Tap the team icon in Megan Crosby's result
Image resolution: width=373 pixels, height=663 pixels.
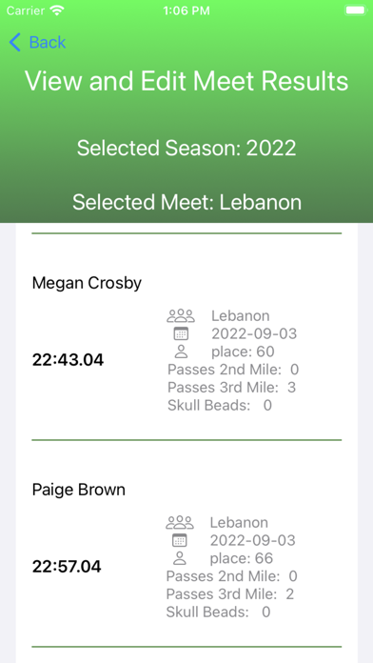pyautogui.click(x=181, y=315)
